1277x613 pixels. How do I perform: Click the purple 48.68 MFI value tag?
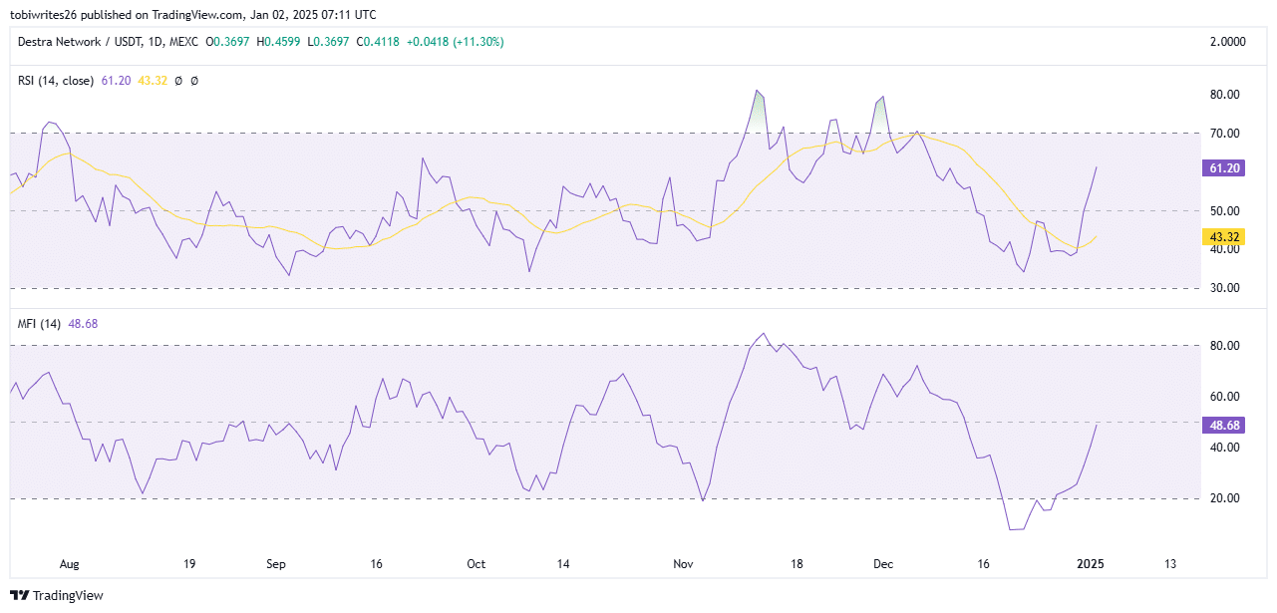pyautogui.click(x=1224, y=425)
